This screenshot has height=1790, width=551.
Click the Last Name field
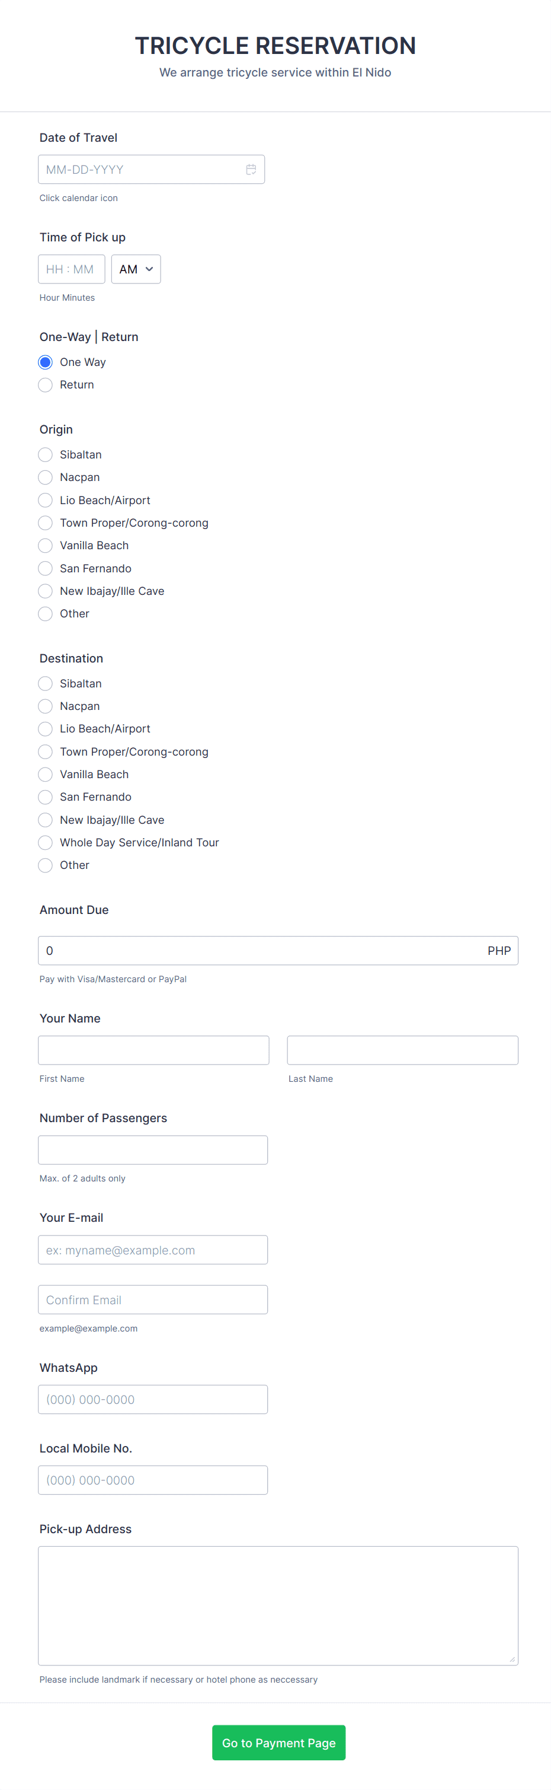tap(402, 1050)
